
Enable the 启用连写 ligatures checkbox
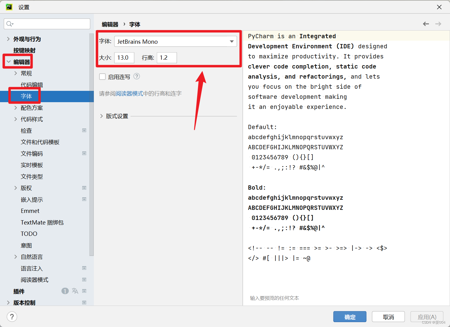[x=102, y=77]
